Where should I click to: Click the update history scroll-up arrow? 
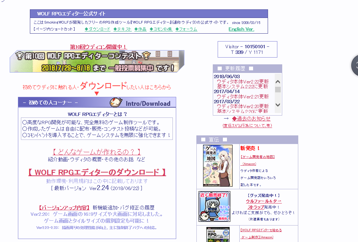click(278, 82)
